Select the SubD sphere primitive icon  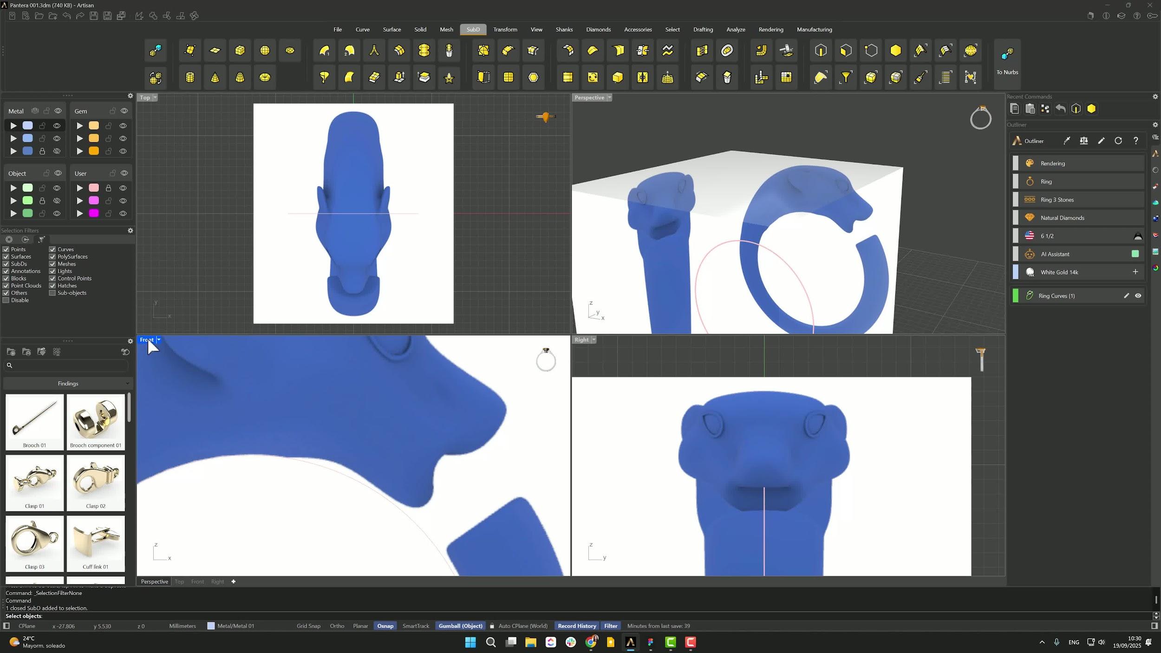[265, 51]
